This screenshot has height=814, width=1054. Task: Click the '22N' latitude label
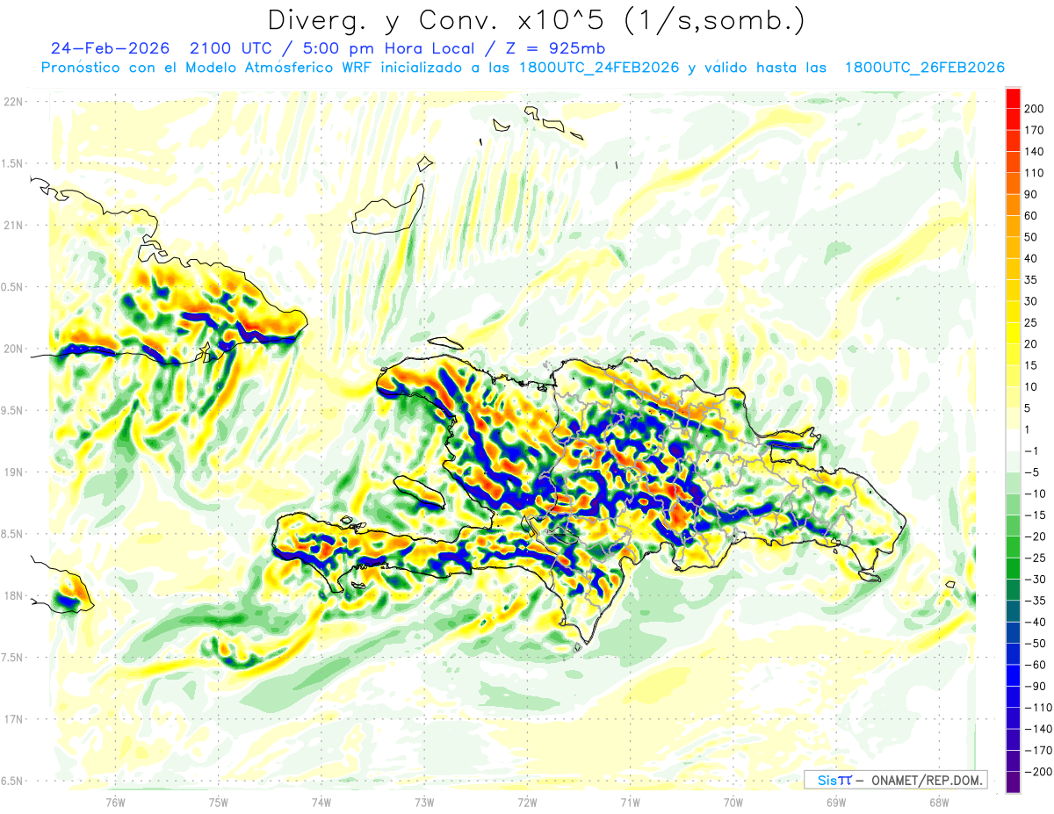click(x=13, y=102)
